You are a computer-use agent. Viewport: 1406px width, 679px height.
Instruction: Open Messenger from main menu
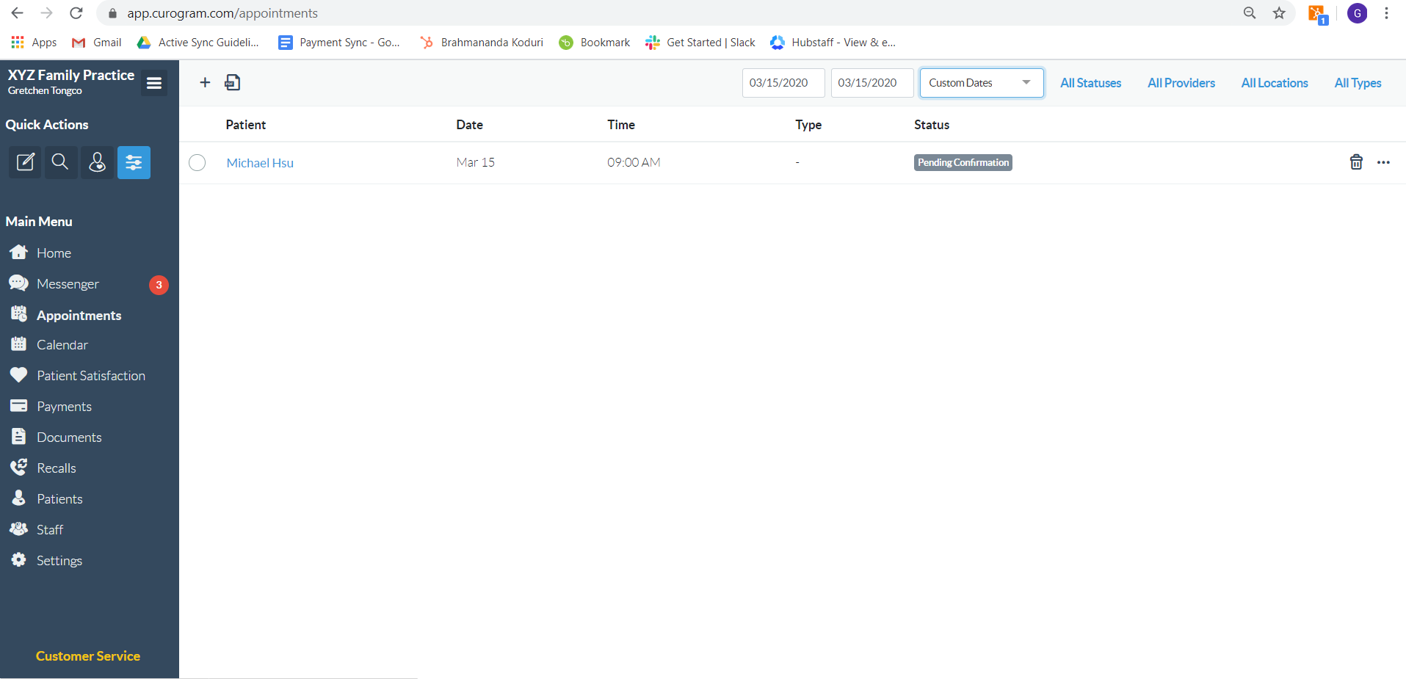click(x=68, y=284)
